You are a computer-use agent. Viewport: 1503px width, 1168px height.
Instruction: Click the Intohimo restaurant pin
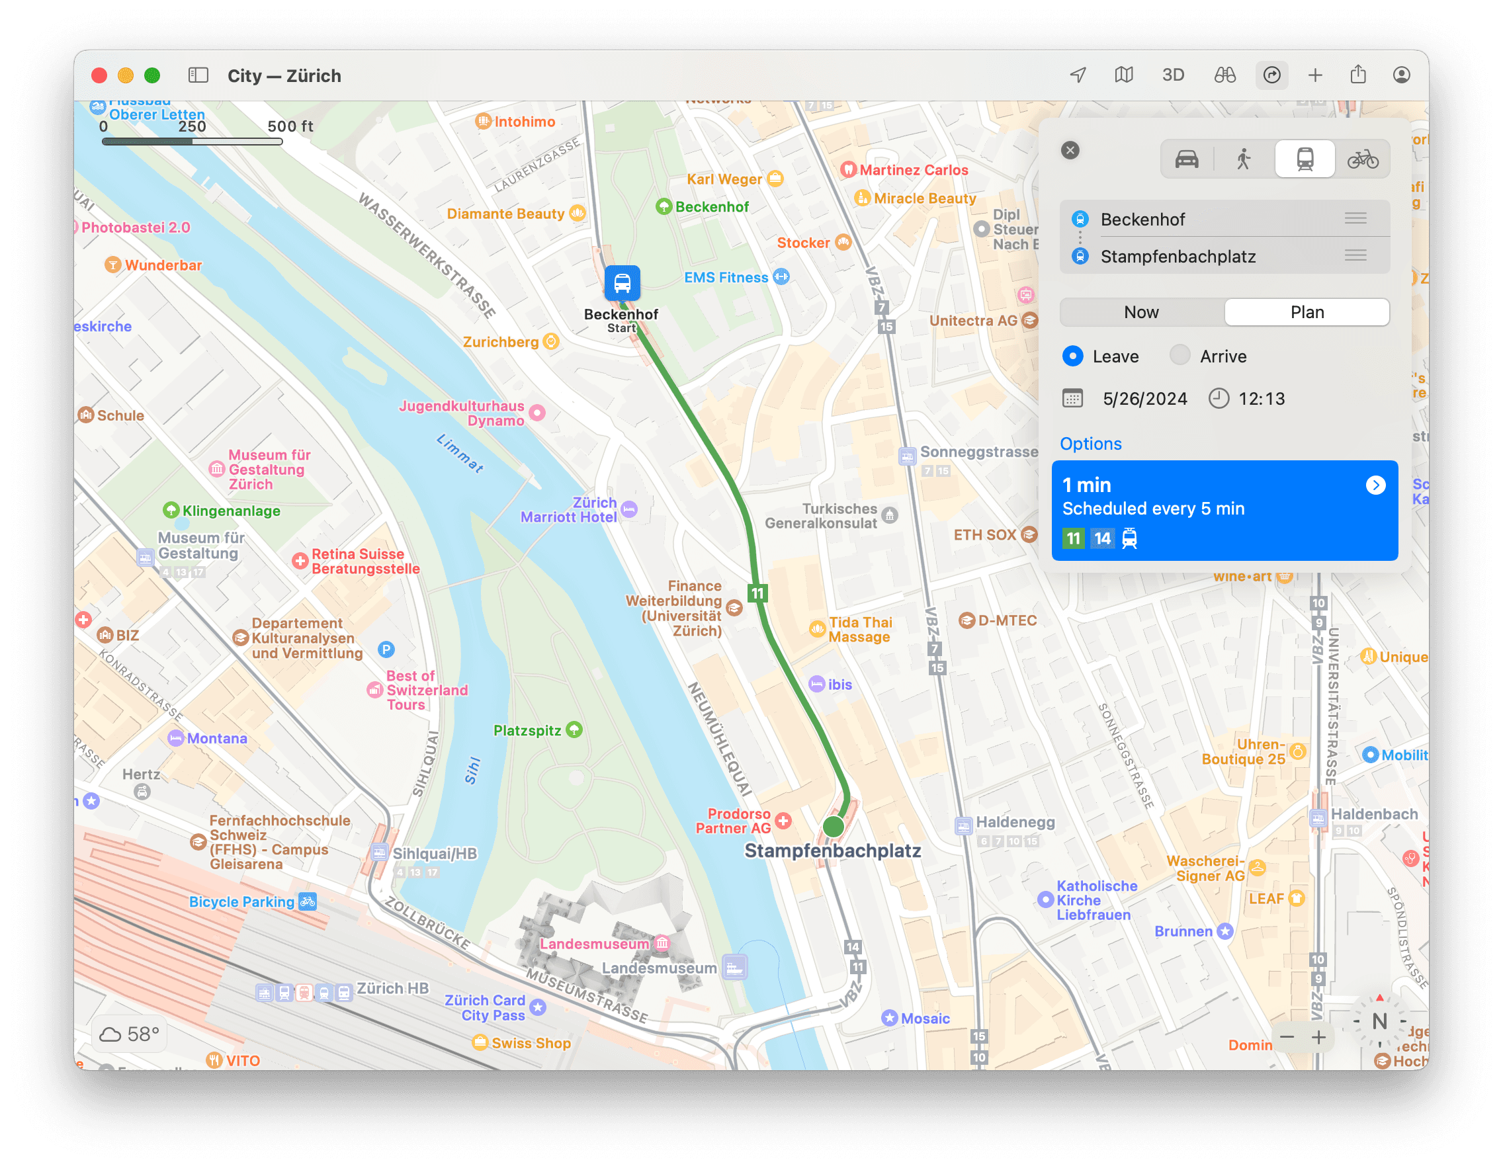click(483, 121)
